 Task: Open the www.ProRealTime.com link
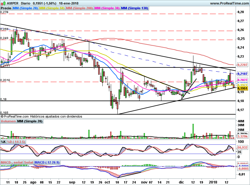(x=229, y=3)
